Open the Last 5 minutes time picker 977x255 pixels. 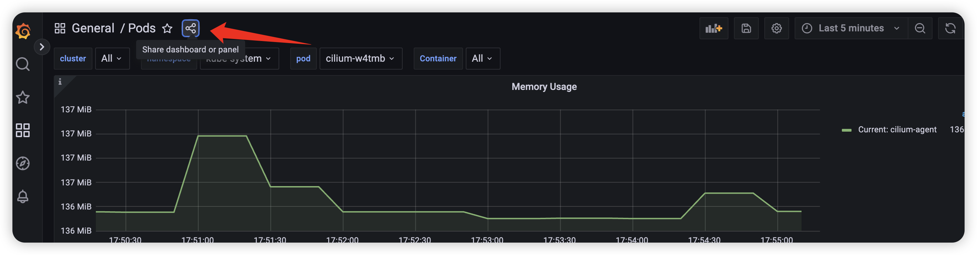pos(851,28)
